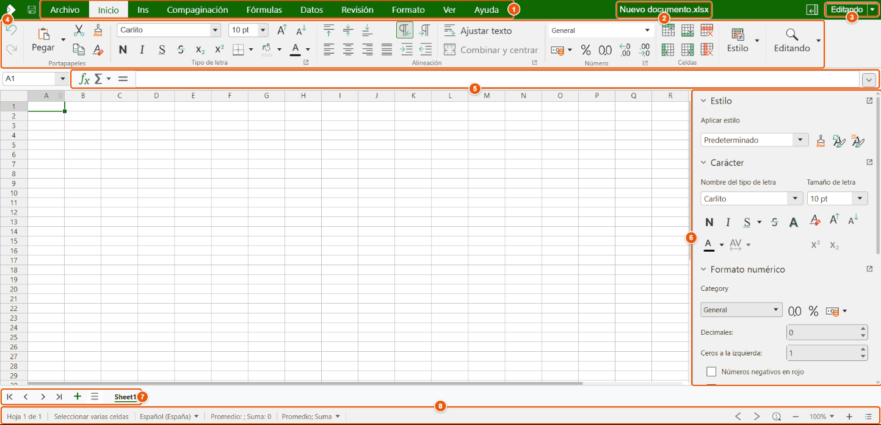Switch to the Fórmulas tab
Screen dimensions: 881x425
point(264,10)
